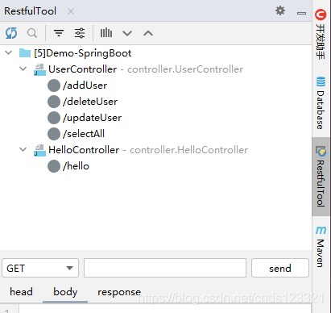Click the filter funnel icon
Screen dimensions: 331x313
[59, 33]
